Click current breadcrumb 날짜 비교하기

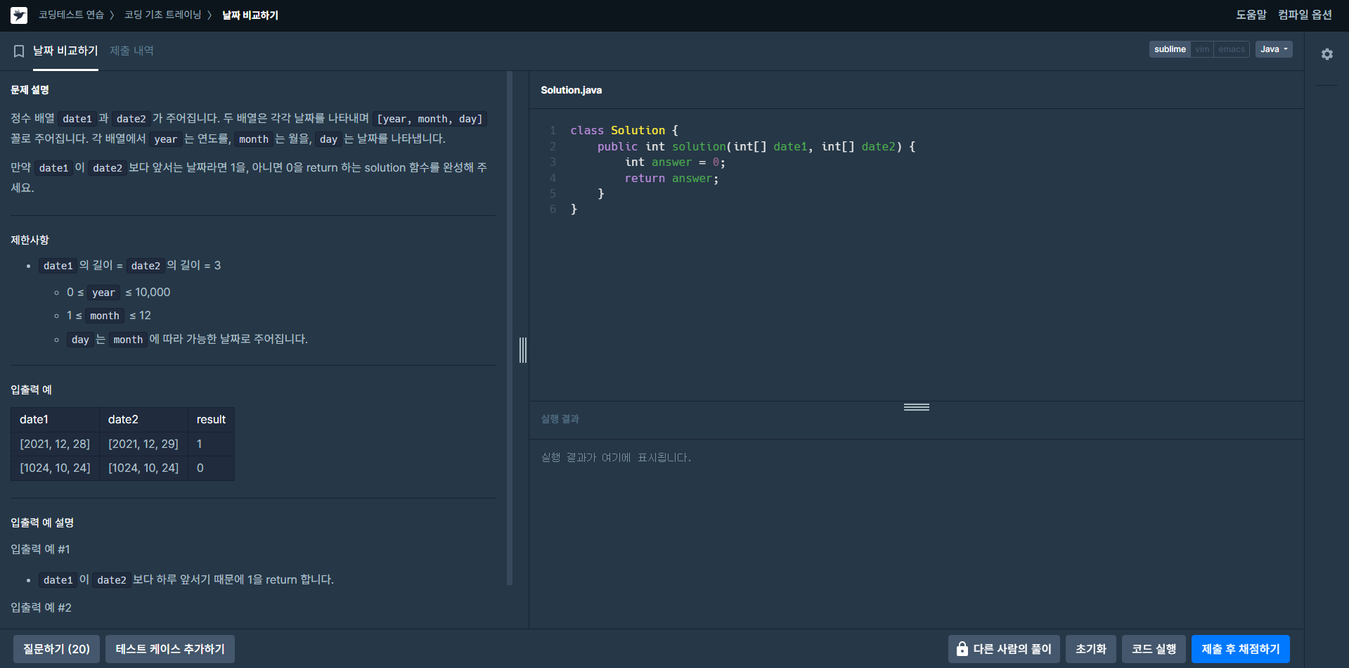pyautogui.click(x=250, y=15)
